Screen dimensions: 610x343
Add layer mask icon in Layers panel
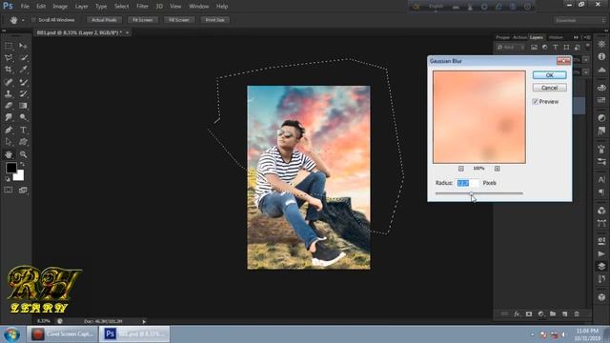tap(529, 314)
